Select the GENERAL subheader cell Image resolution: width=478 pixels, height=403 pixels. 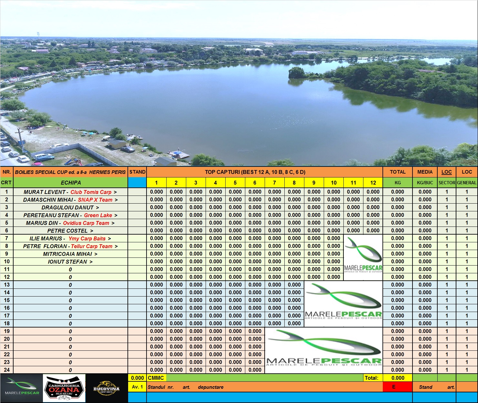467,183
